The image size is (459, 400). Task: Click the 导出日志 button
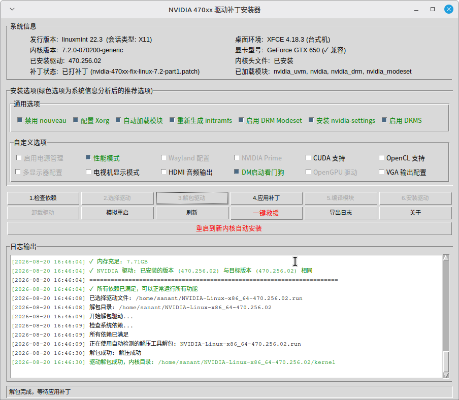click(x=341, y=213)
